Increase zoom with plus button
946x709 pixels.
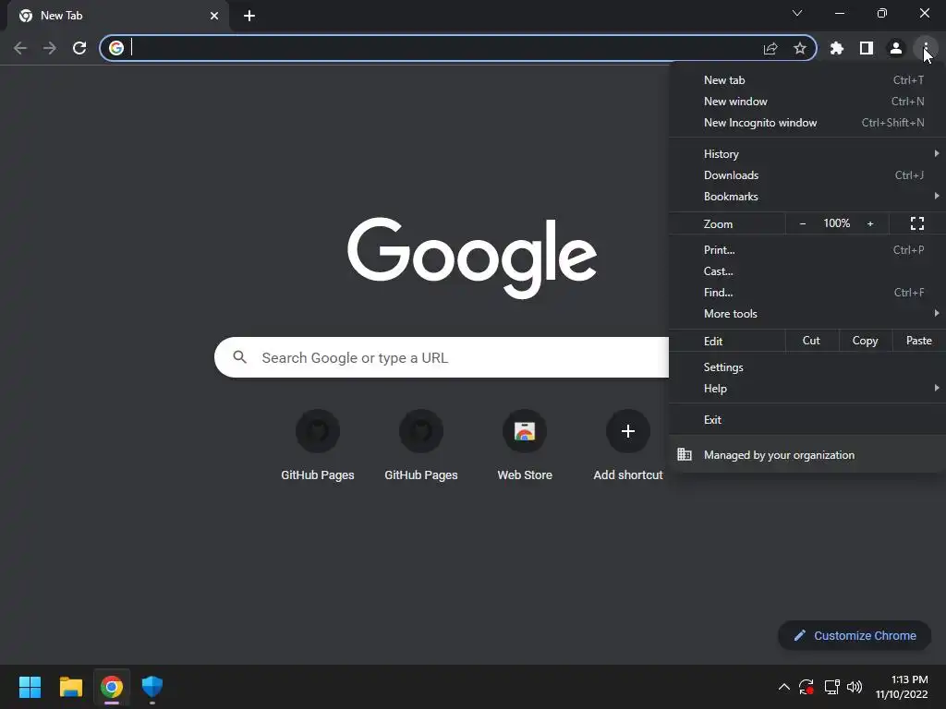(x=870, y=223)
